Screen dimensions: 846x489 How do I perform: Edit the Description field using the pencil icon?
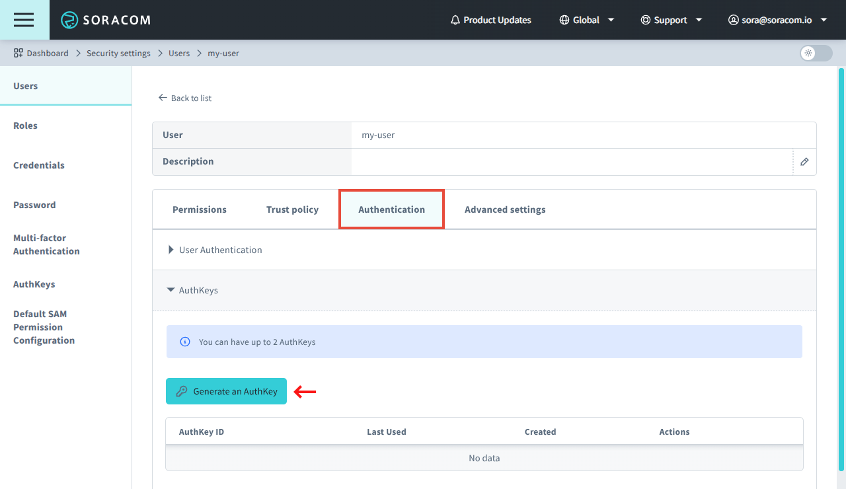pos(804,161)
